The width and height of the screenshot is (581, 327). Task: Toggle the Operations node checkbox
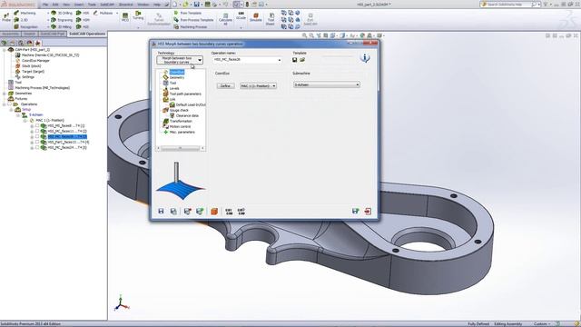point(10,104)
